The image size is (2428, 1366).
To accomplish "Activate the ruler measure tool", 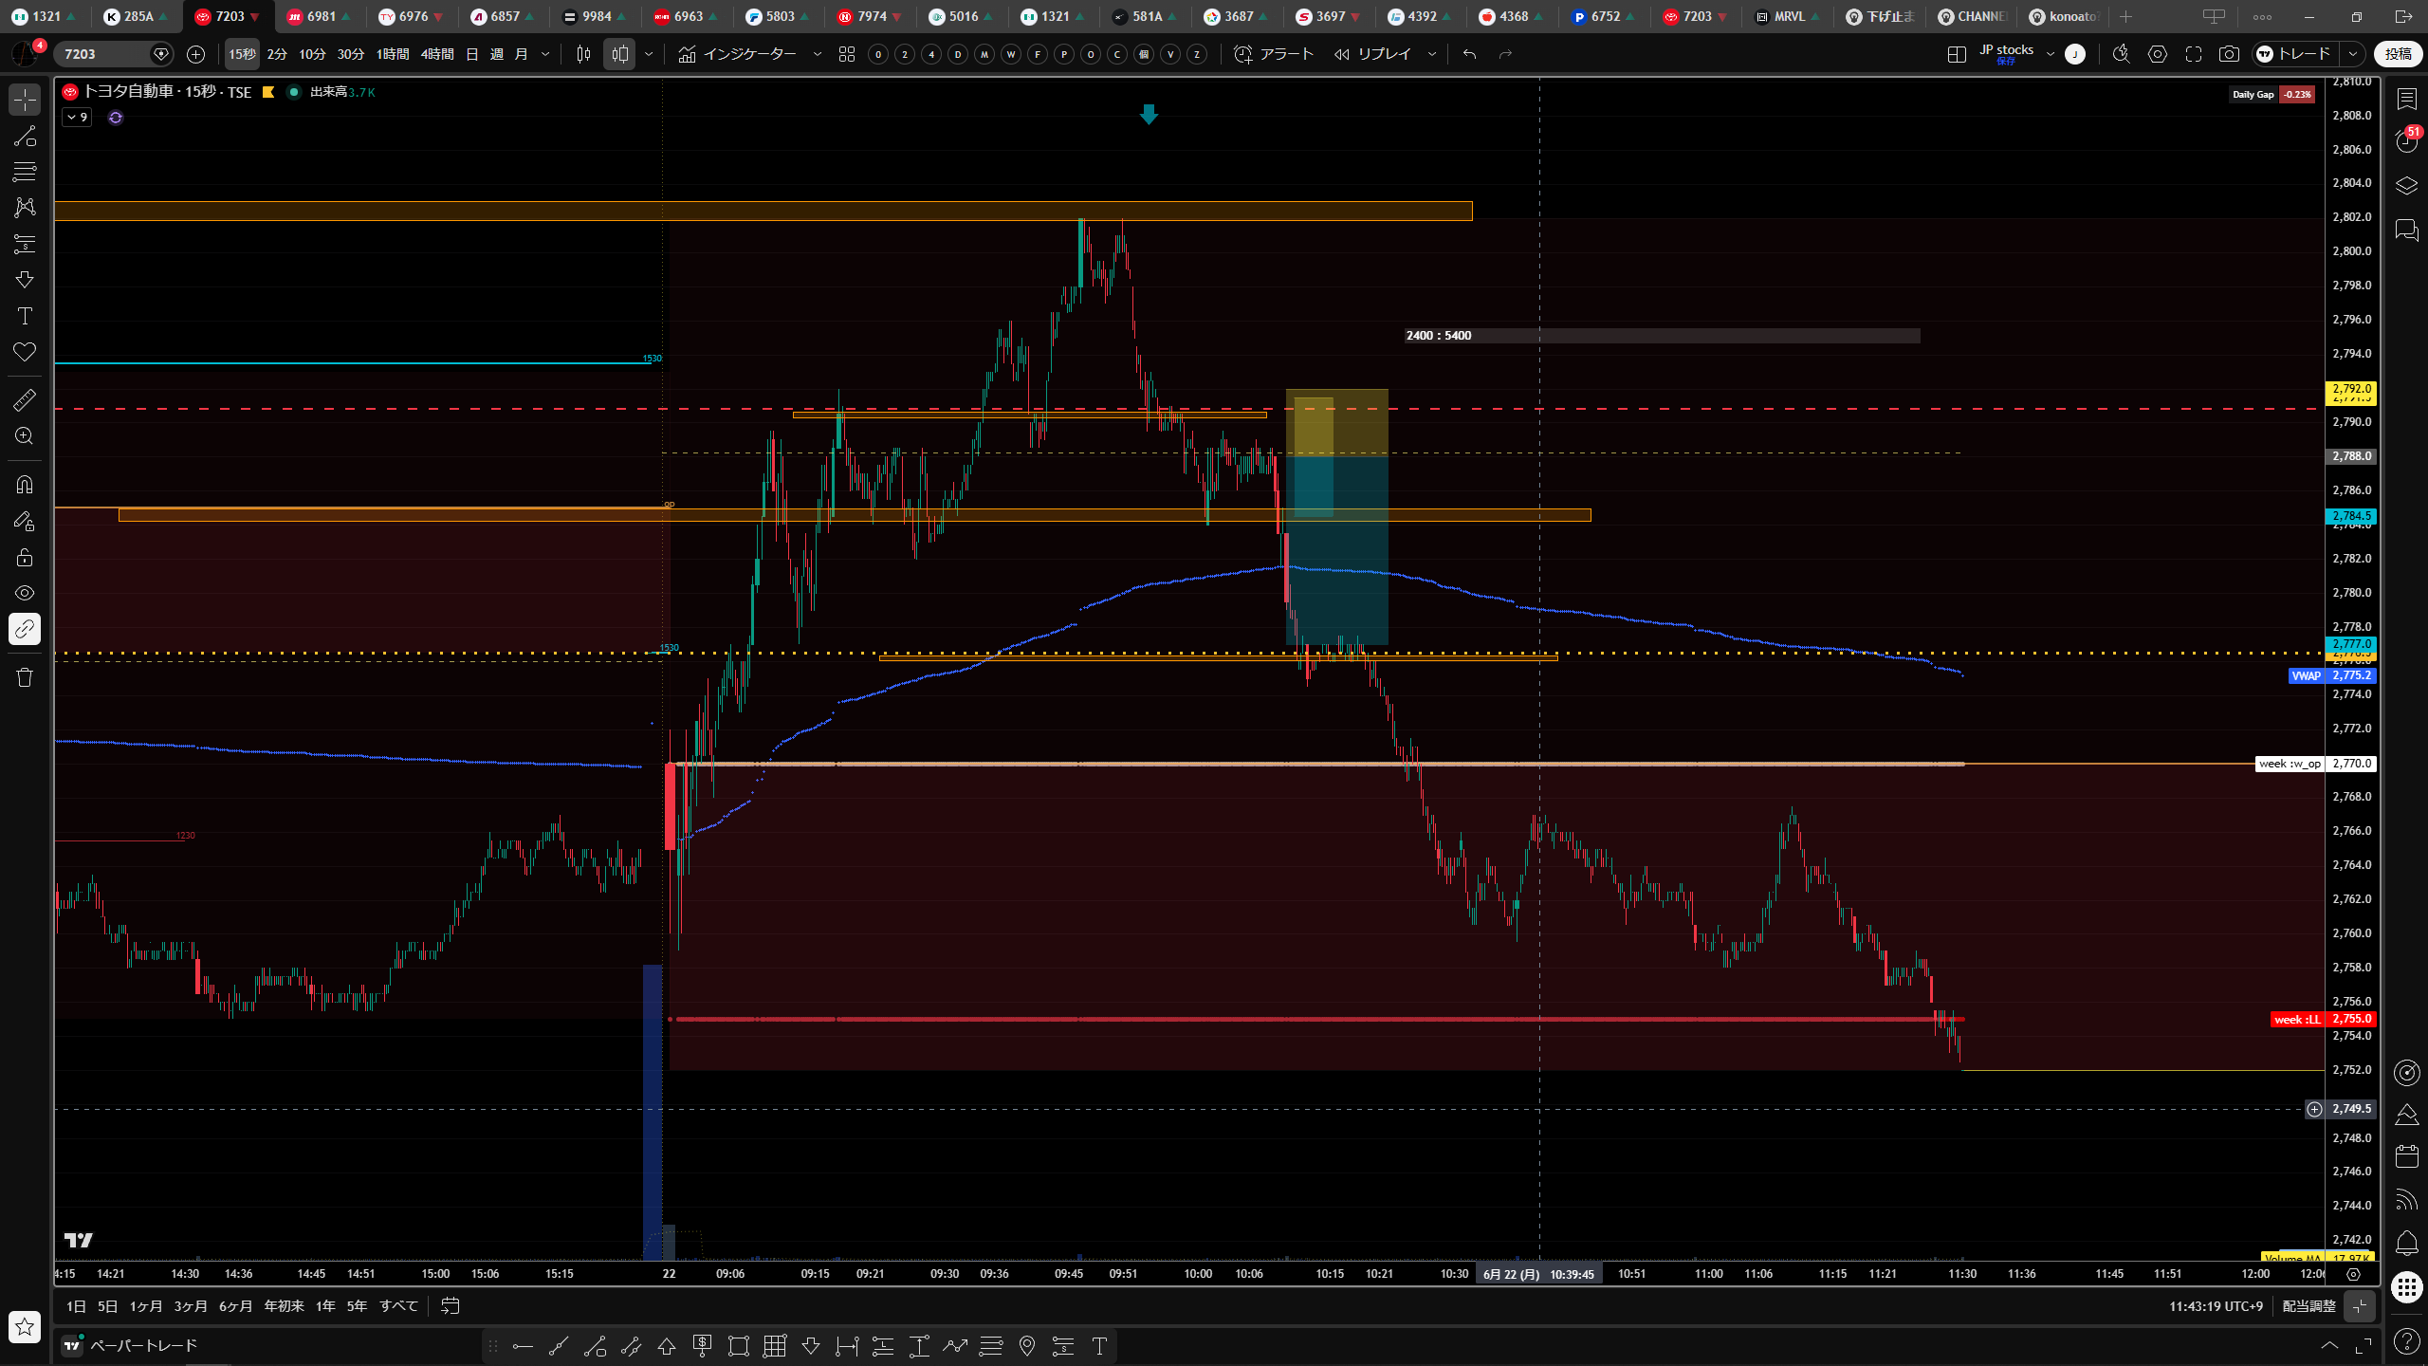I will (x=25, y=400).
